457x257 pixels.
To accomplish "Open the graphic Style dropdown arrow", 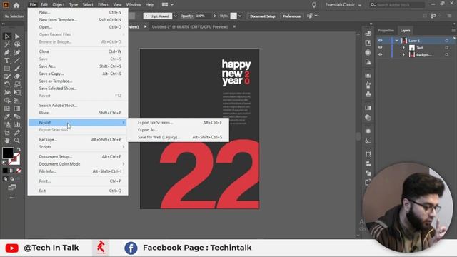I will click(x=240, y=16).
